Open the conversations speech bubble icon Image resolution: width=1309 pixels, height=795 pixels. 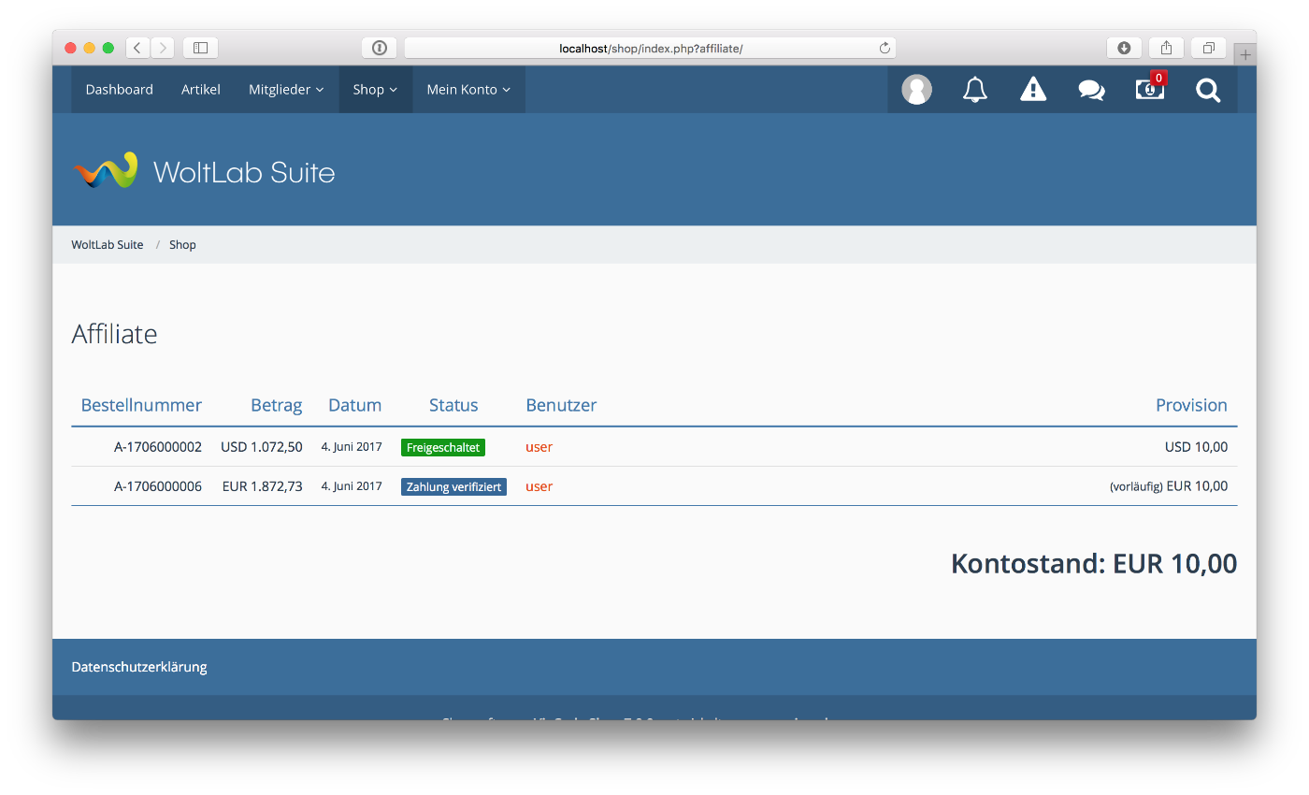(1091, 90)
